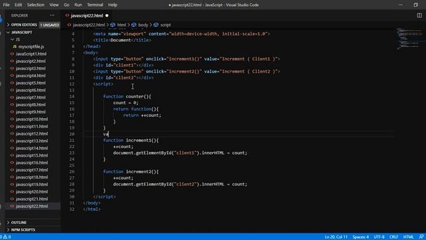
Task: Open javascript8.html file
Action: tap(31, 105)
